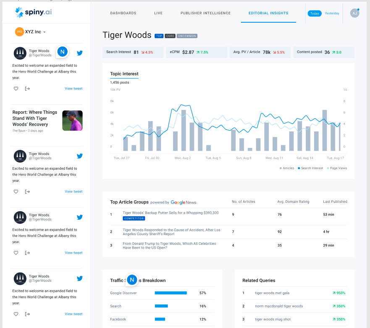Share the fourth tweet with export icon
The width and height of the screenshot is (370, 328).
click(x=27, y=314)
